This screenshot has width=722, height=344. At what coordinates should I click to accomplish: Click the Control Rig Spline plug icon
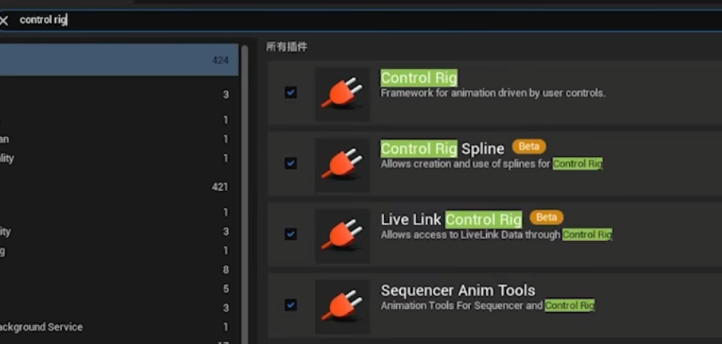click(342, 165)
